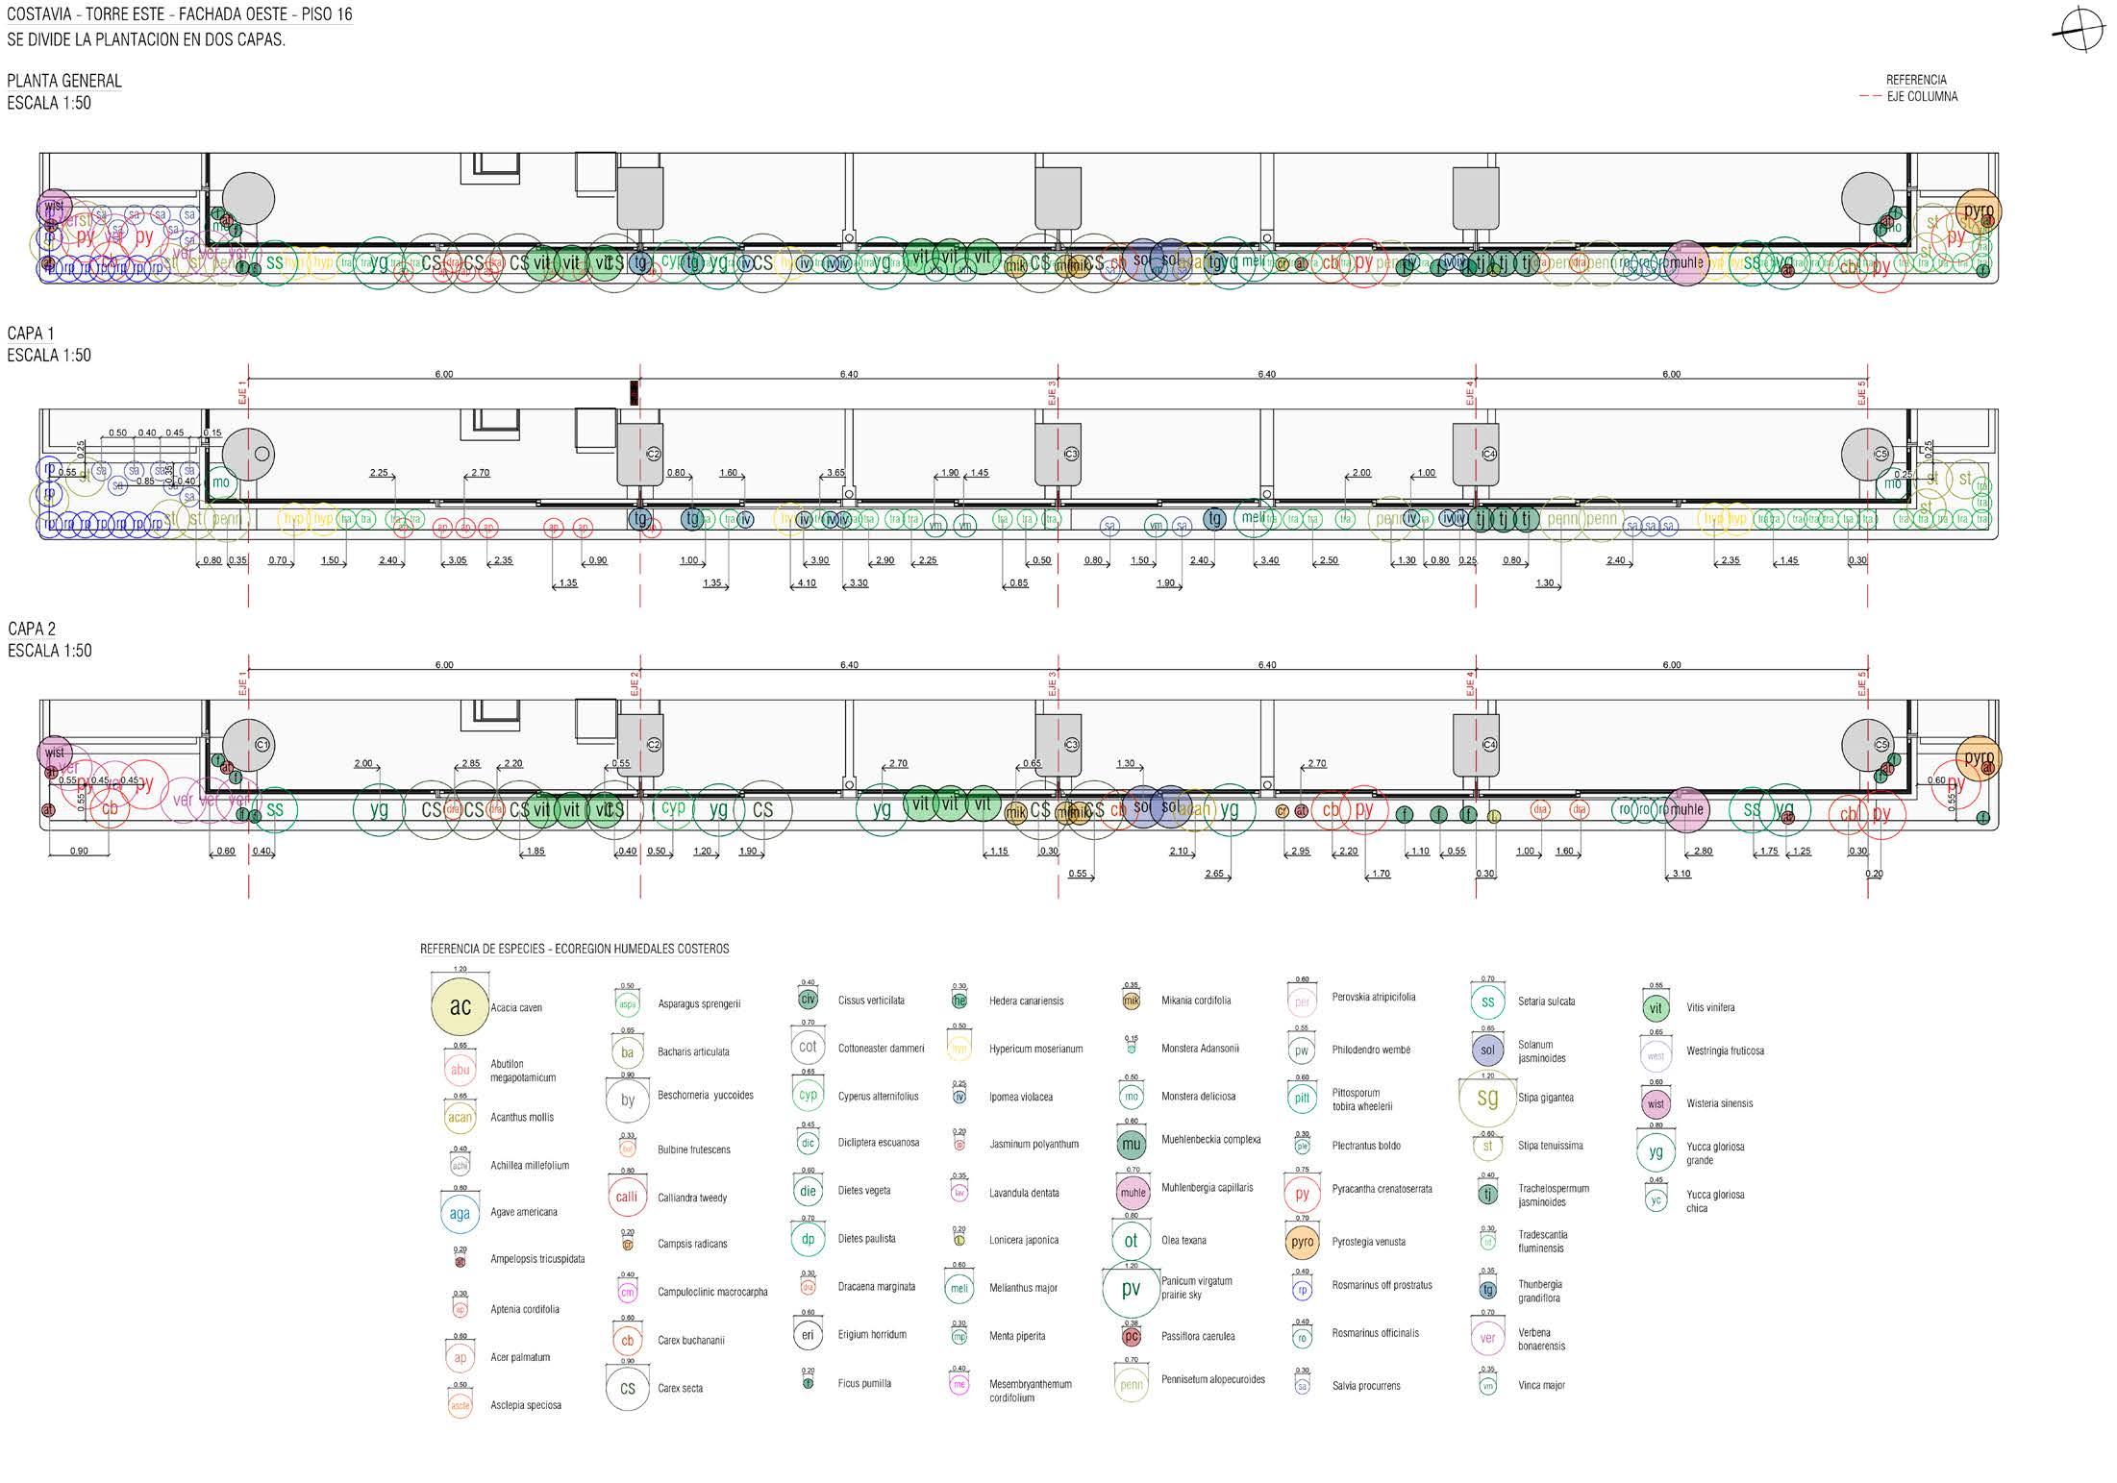This screenshot has width=2117, height=1483.
Task: Click the Solanum jasminoides 'sol' legend symbol
Action: pyautogui.click(x=1487, y=1050)
